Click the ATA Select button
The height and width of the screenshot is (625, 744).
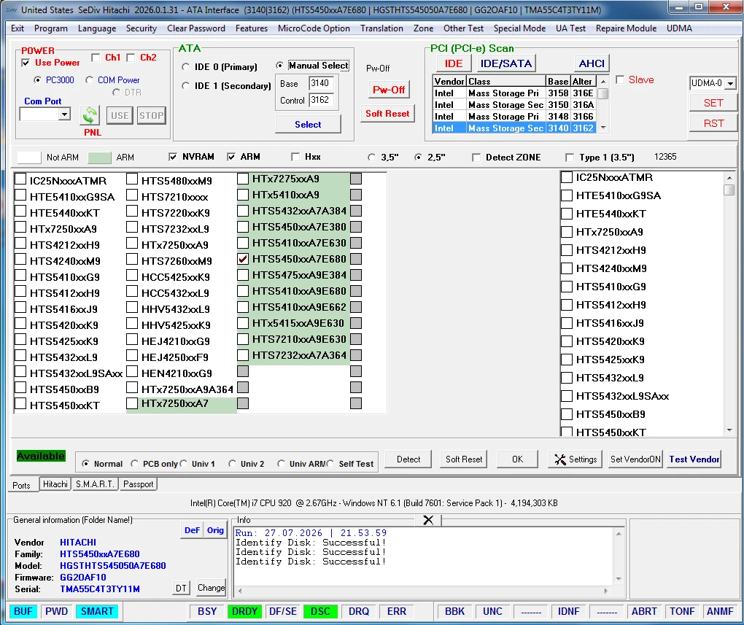pyautogui.click(x=308, y=124)
